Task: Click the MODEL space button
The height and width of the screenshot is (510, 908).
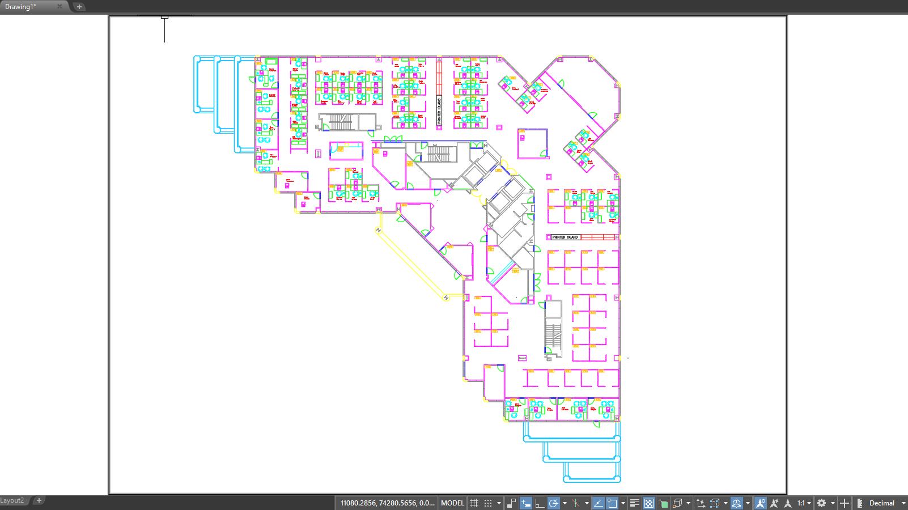Action: pyautogui.click(x=452, y=503)
